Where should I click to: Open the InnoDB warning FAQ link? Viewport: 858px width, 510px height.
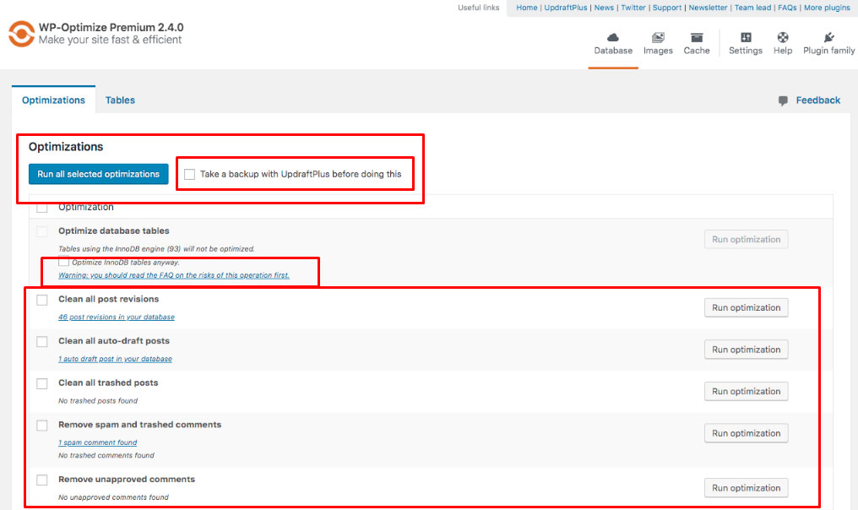pyautogui.click(x=174, y=275)
